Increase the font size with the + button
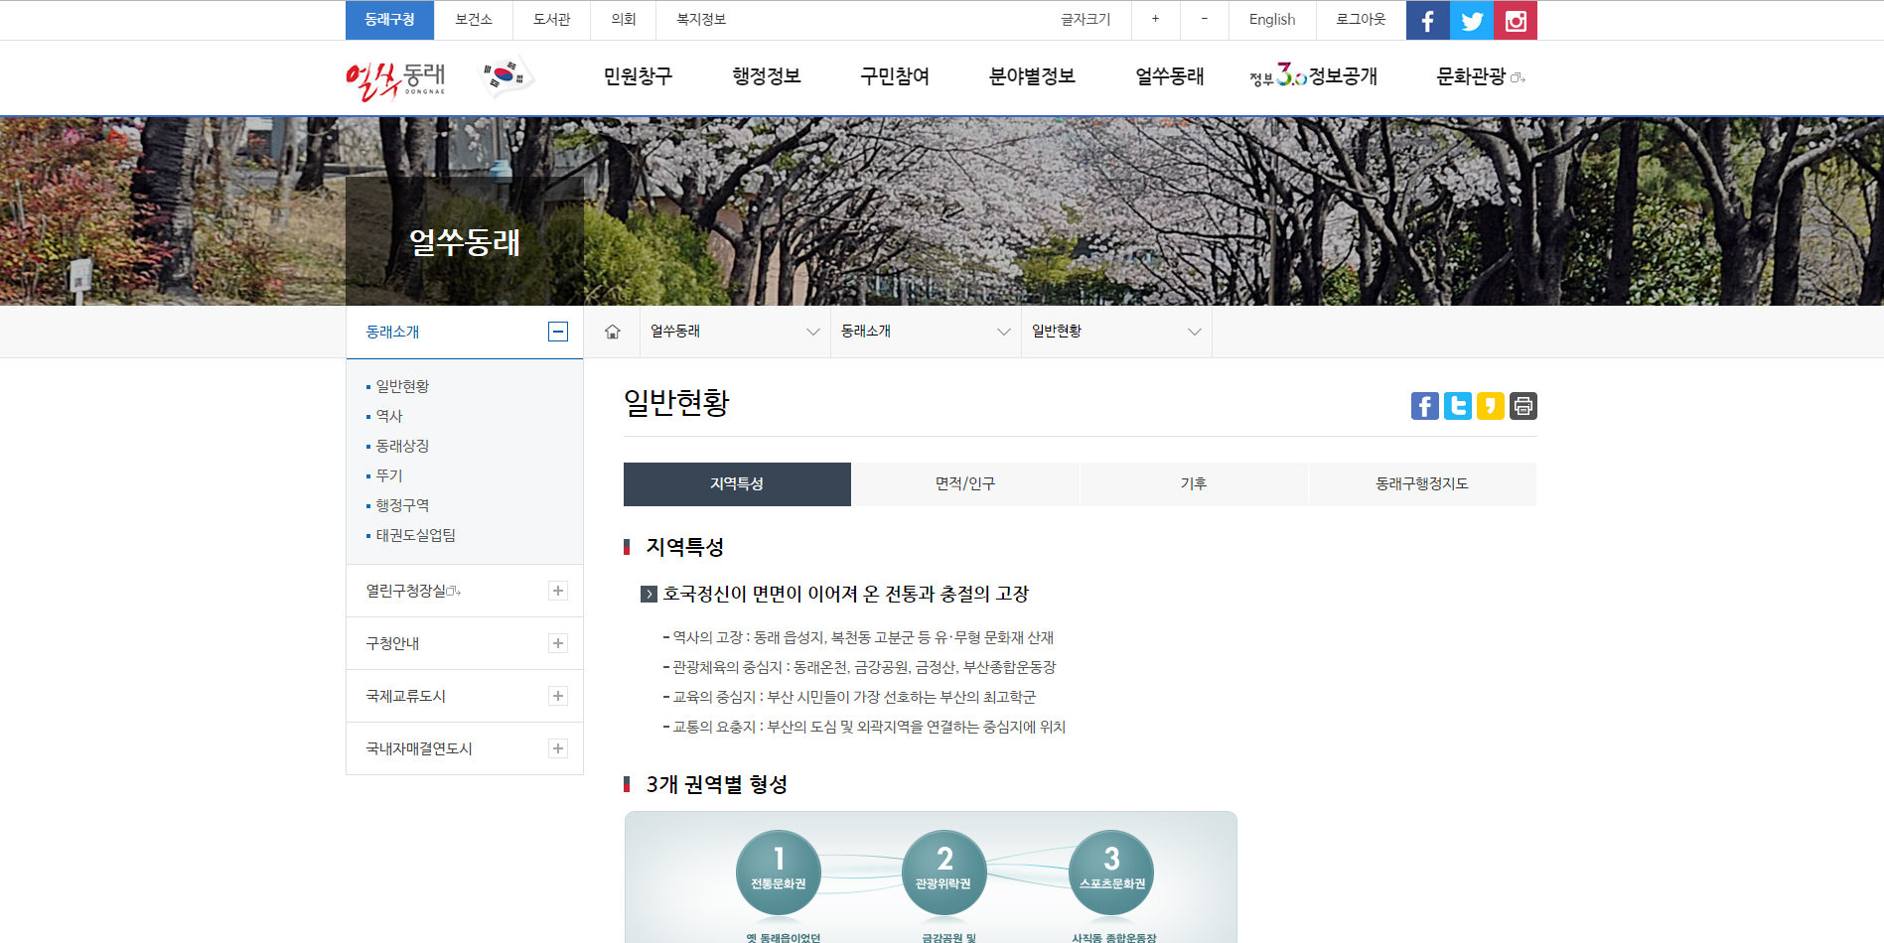 (x=1154, y=20)
